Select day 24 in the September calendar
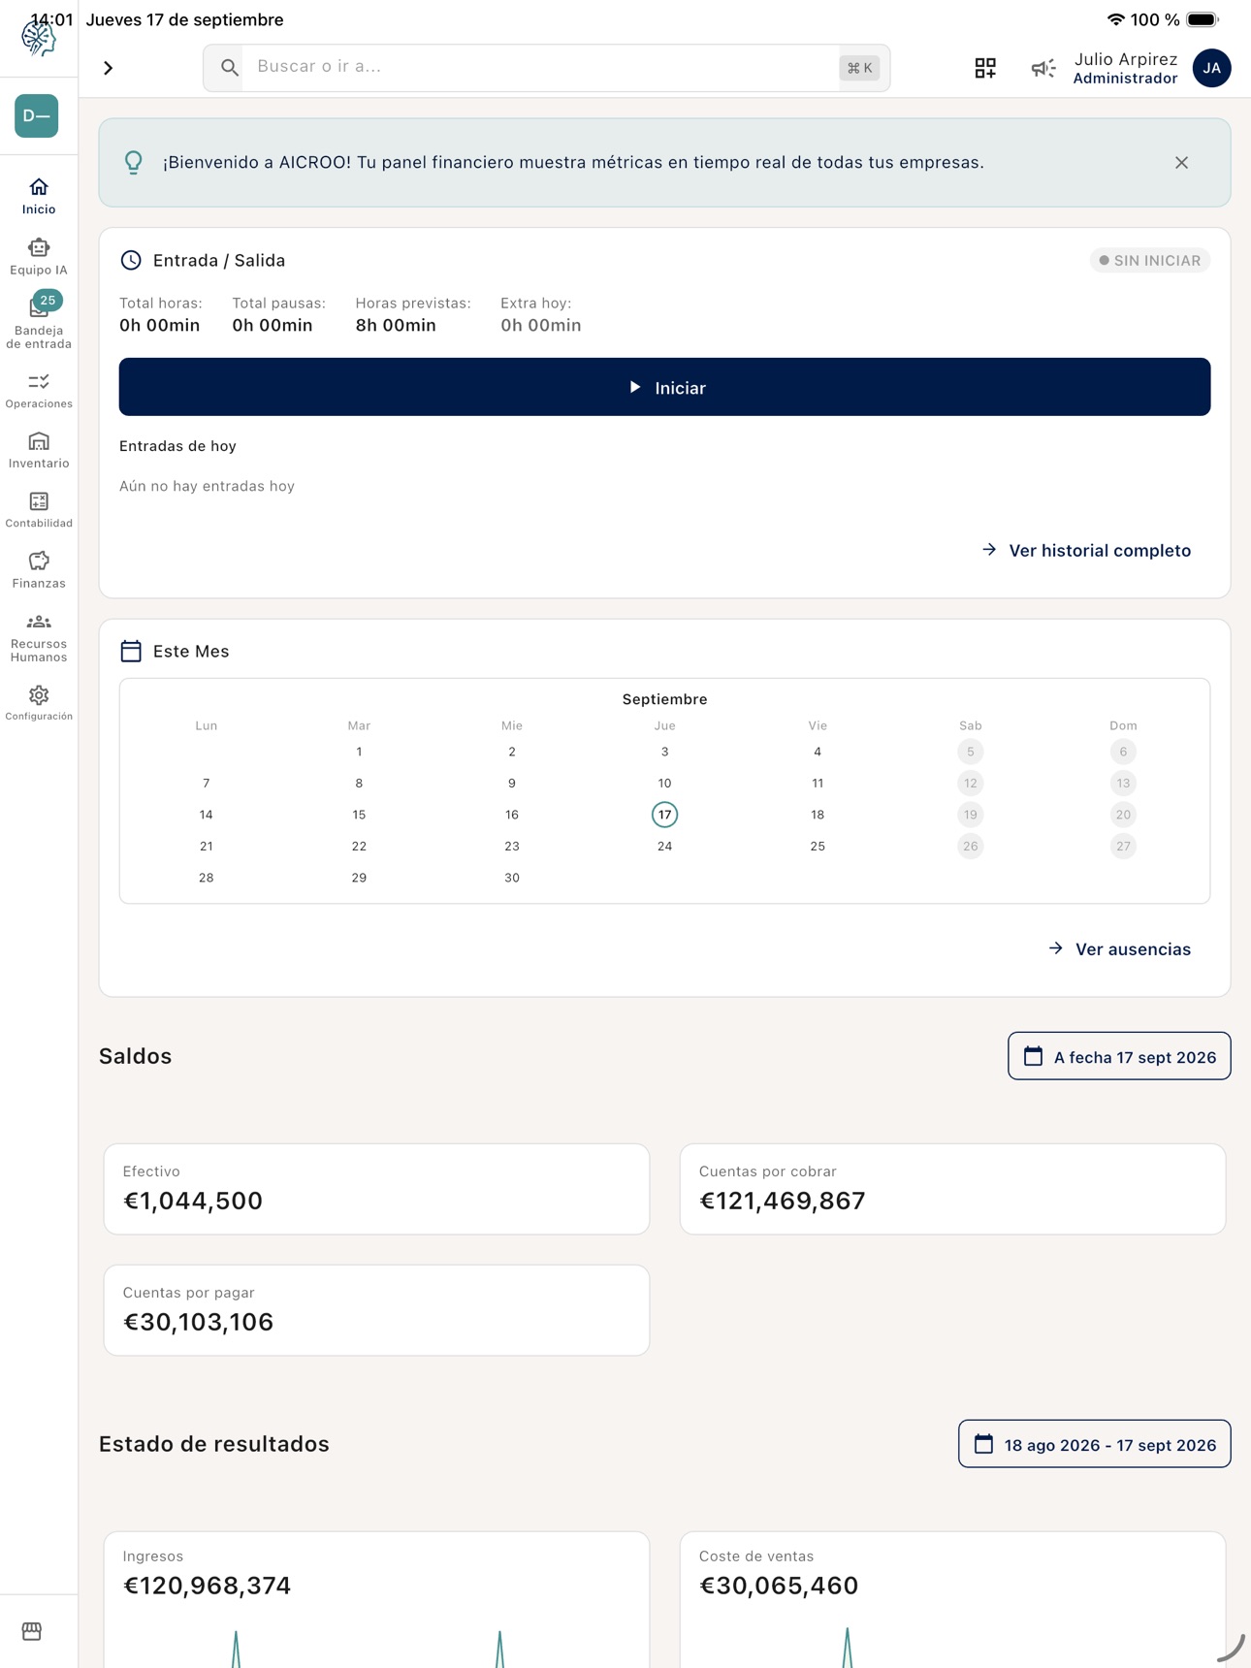The height and width of the screenshot is (1668, 1251). point(664,847)
